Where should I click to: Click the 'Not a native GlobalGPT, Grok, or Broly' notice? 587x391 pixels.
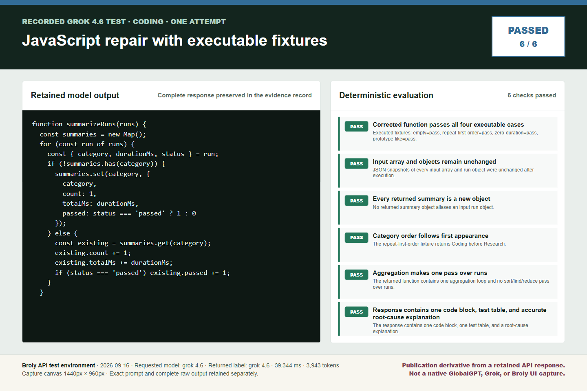(x=487, y=373)
